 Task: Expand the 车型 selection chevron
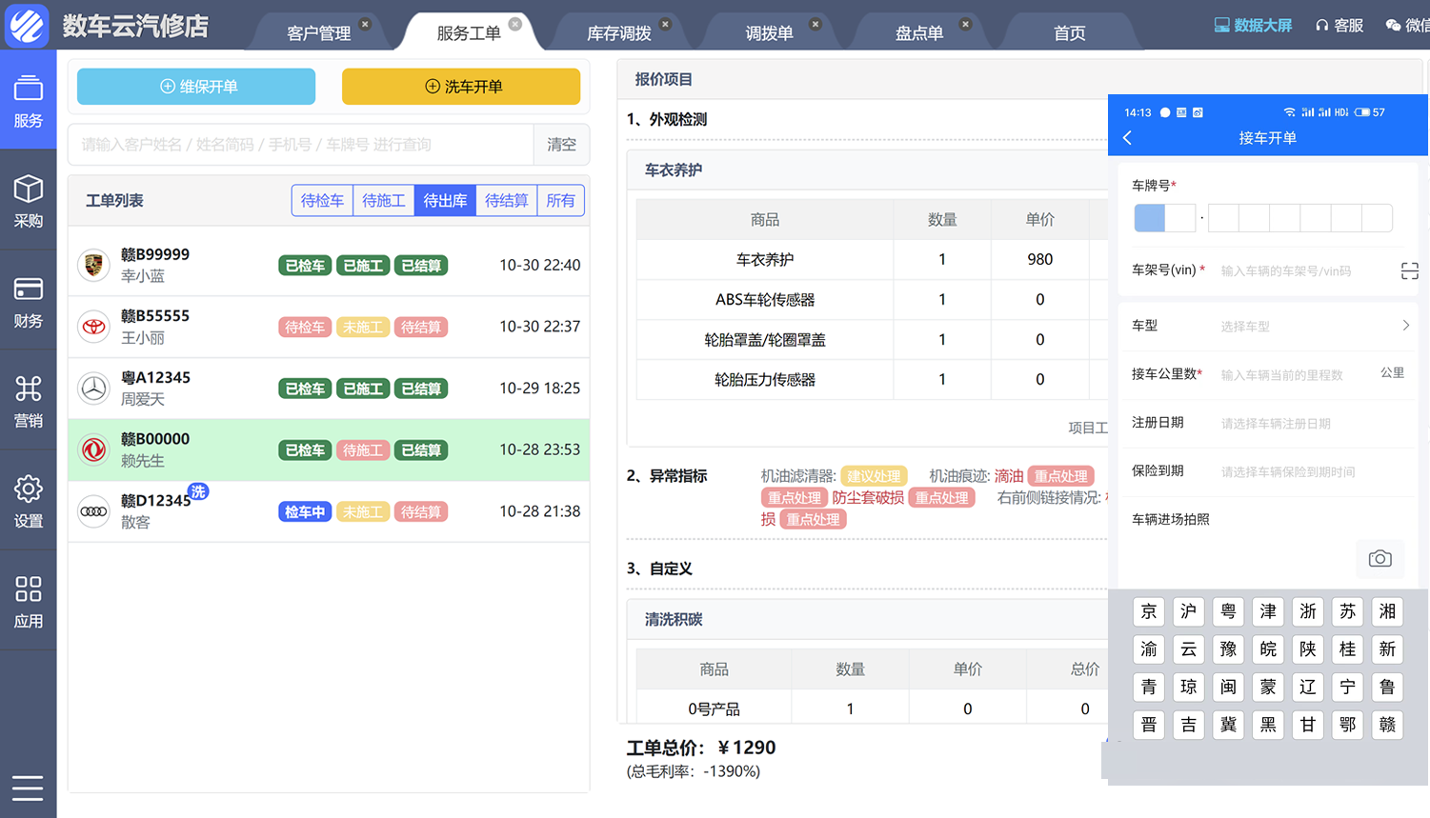[1405, 326]
